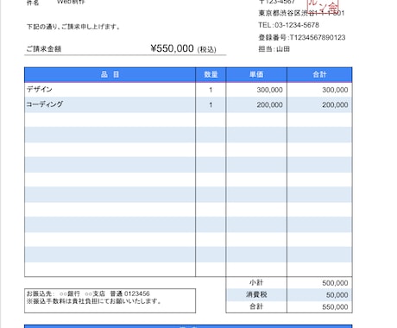Viewport: 397px width, 328px height.
Task: Click unit price 300,000 in the デザイン row
Action: pyautogui.click(x=269, y=90)
